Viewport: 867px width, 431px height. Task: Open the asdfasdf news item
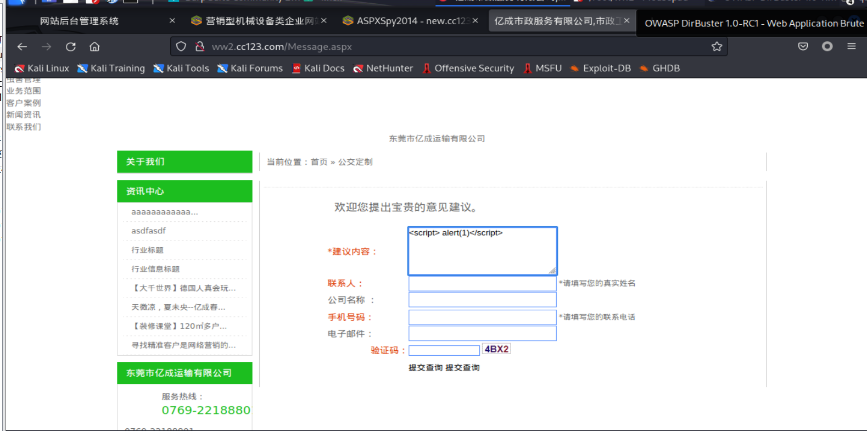[x=148, y=231]
